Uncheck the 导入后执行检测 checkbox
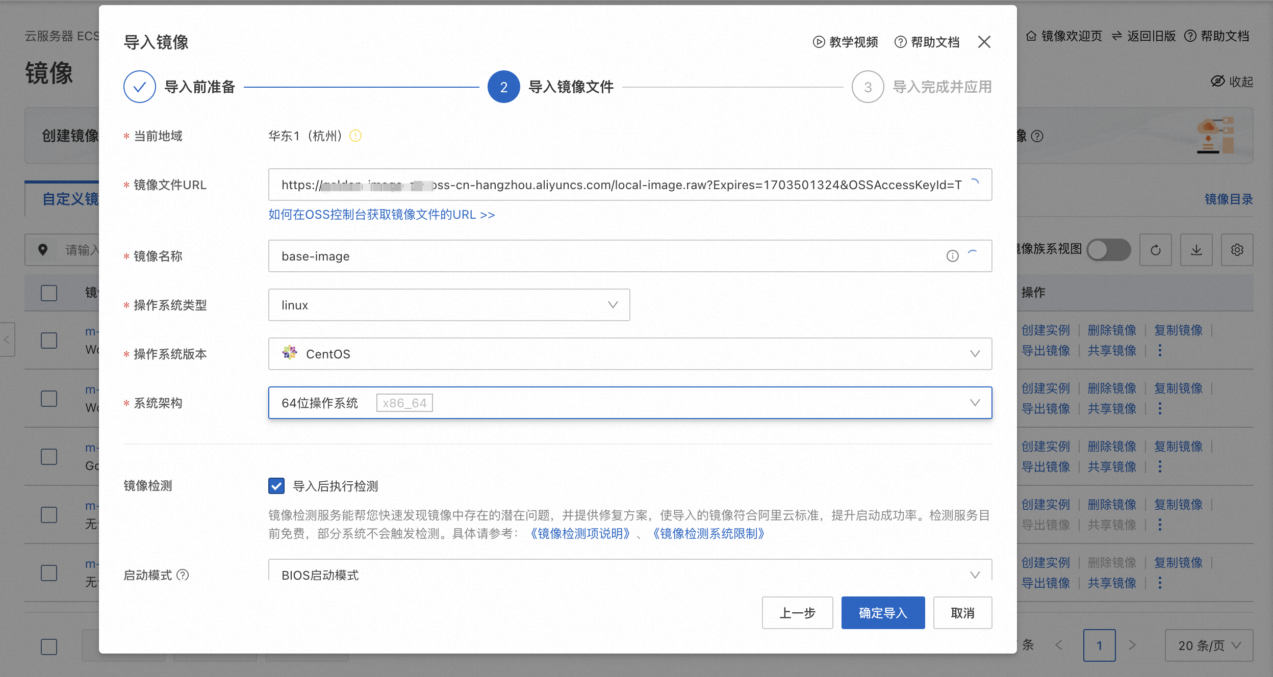This screenshot has height=677, width=1273. coord(276,486)
